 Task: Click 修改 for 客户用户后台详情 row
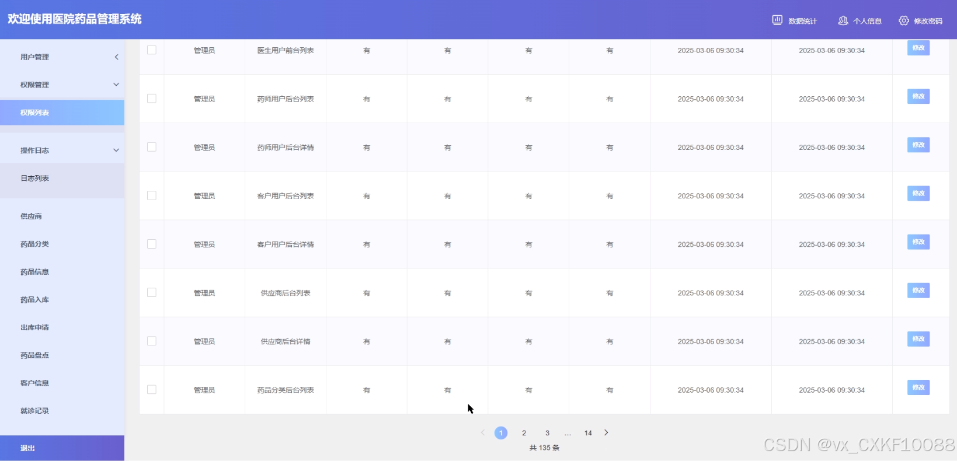tap(918, 242)
